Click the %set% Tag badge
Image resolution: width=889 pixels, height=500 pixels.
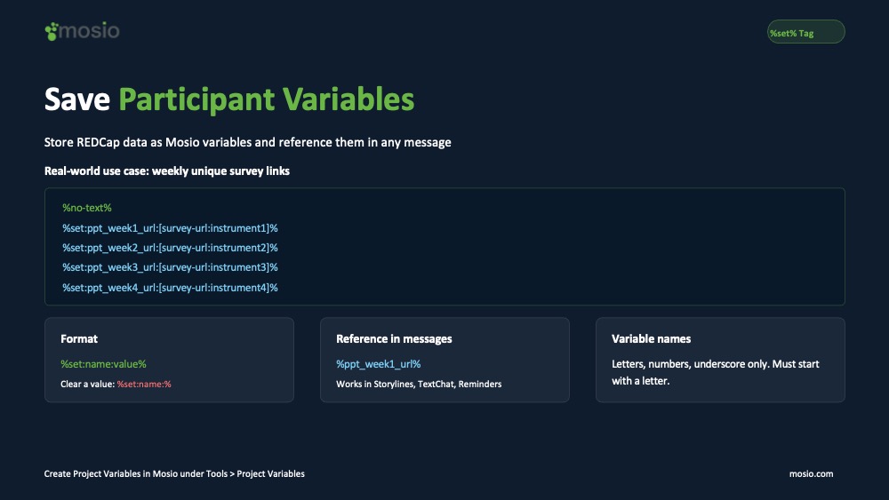805,32
